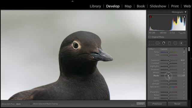Switch to the Slideshow module

click(x=158, y=6)
